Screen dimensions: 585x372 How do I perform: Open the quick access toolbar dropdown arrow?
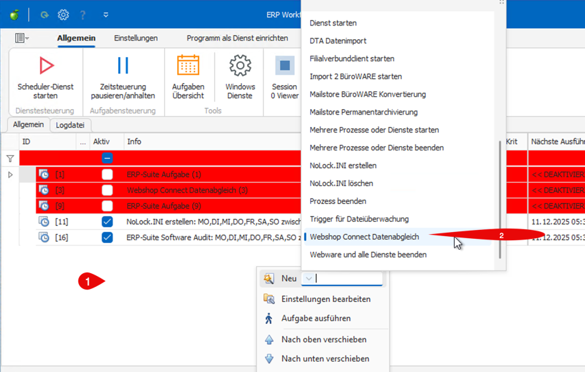[x=106, y=14]
